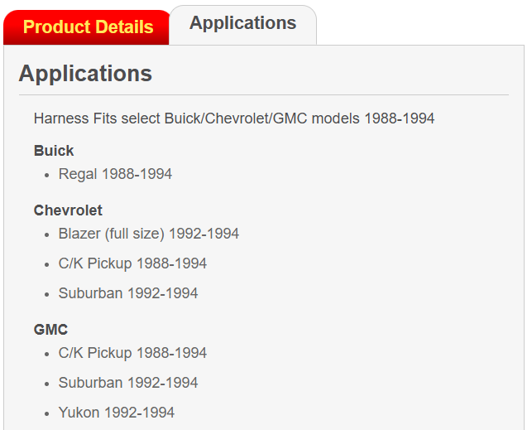Click the bullet beside Chevrolet Suburban entry
Image resolution: width=532 pixels, height=430 pixels.
47,294
